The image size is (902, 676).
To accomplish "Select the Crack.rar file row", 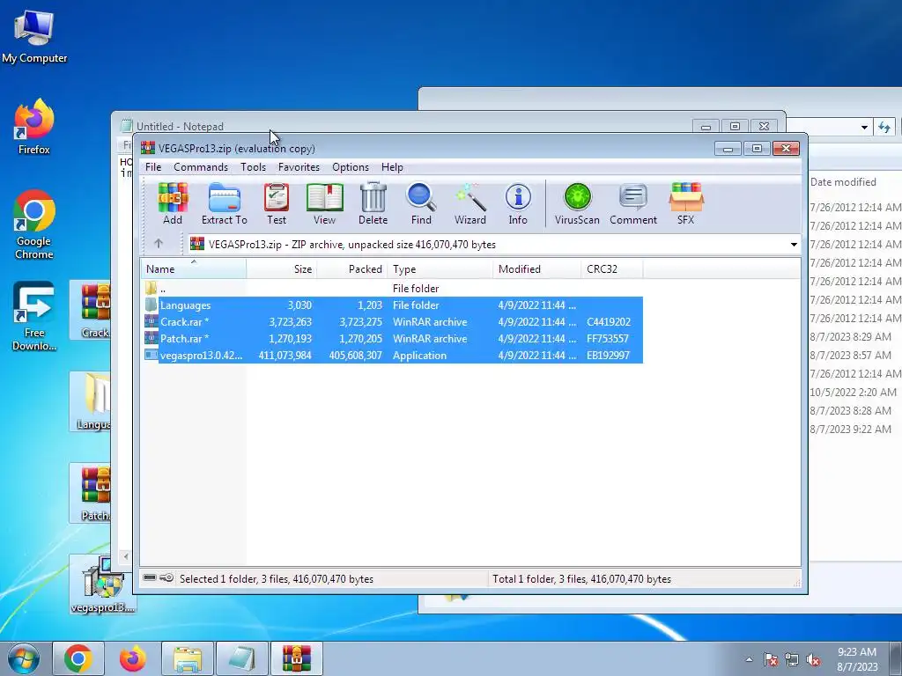I will (x=392, y=322).
